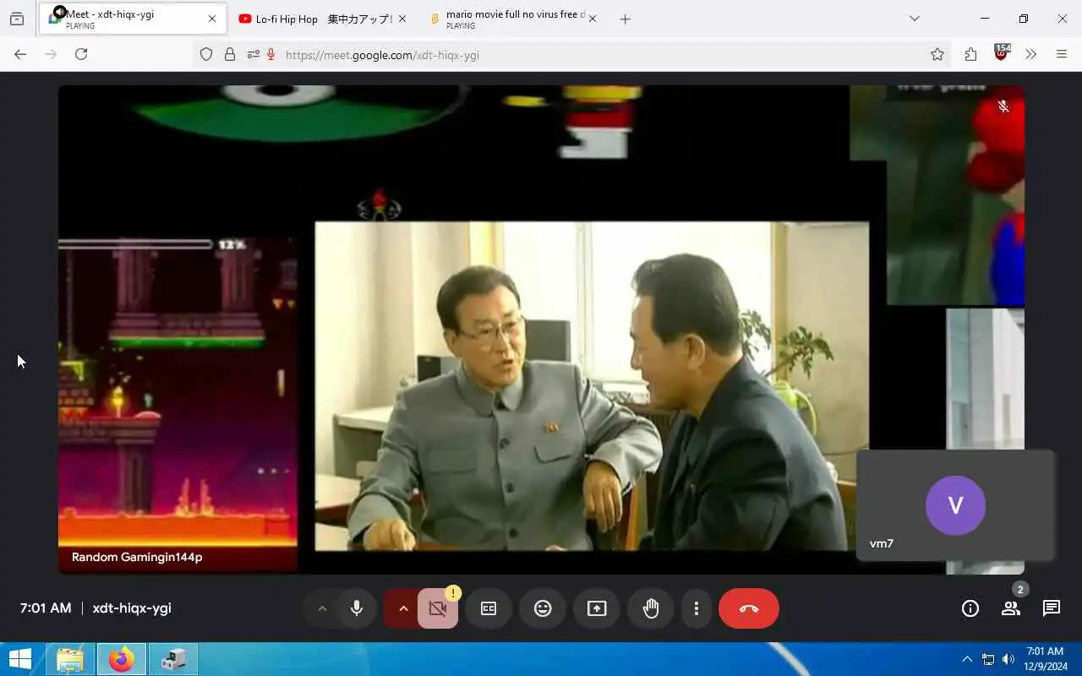Expand audio settings arrow beside the microphone

322,608
